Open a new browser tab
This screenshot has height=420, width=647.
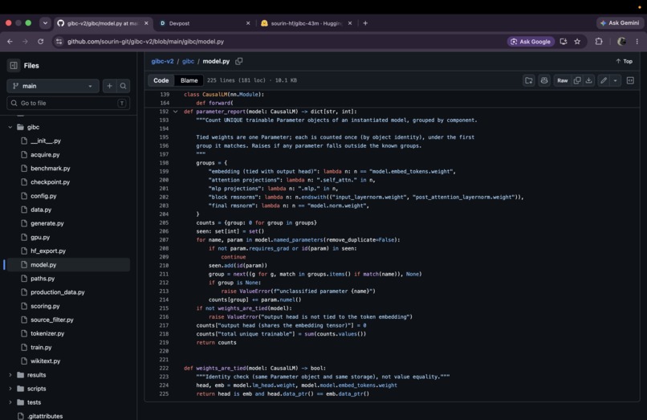[x=365, y=23]
